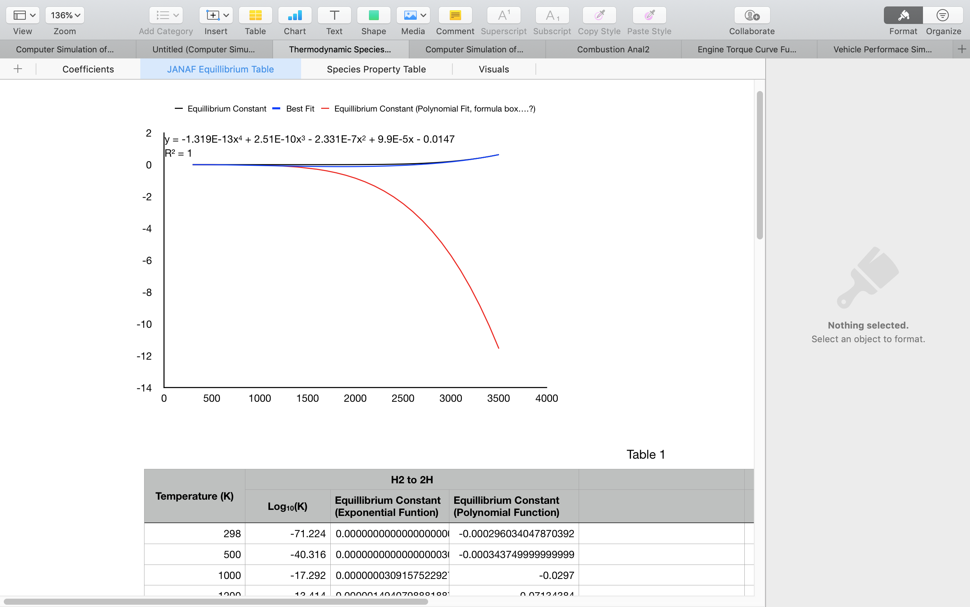This screenshot has width=970, height=607.
Task: Open the Combustion Anal2 document tab
Action: coord(612,49)
